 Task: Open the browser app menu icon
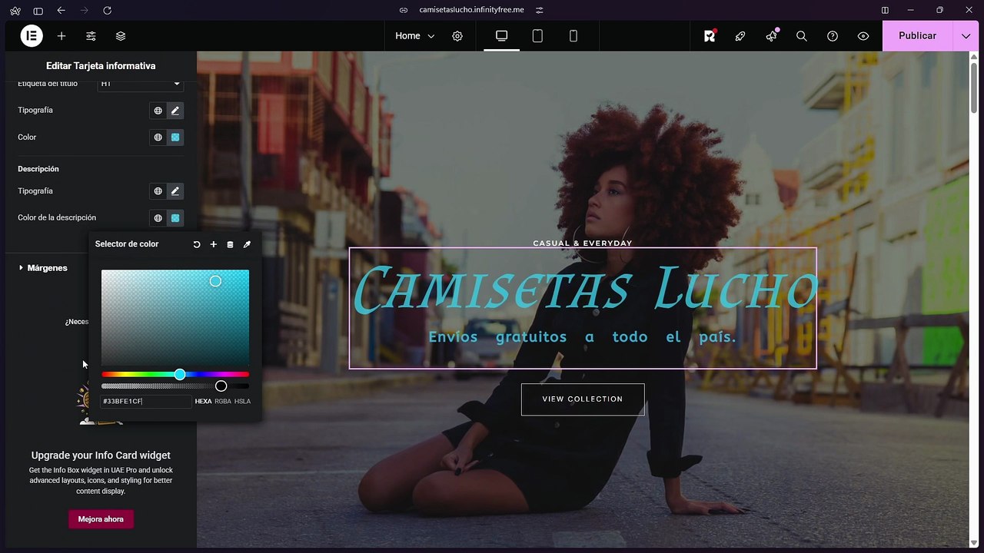point(15,10)
